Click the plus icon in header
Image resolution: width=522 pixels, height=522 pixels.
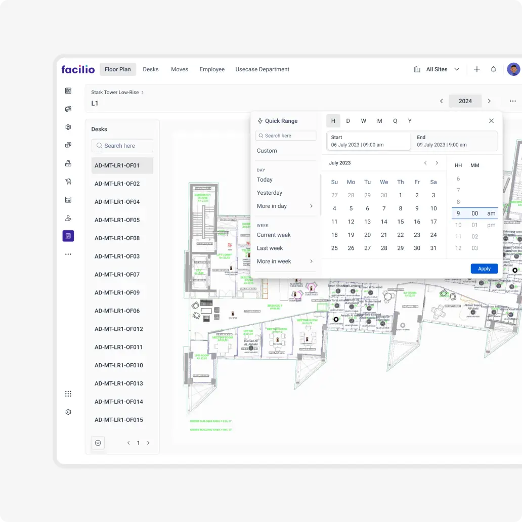pyautogui.click(x=476, y=69)
